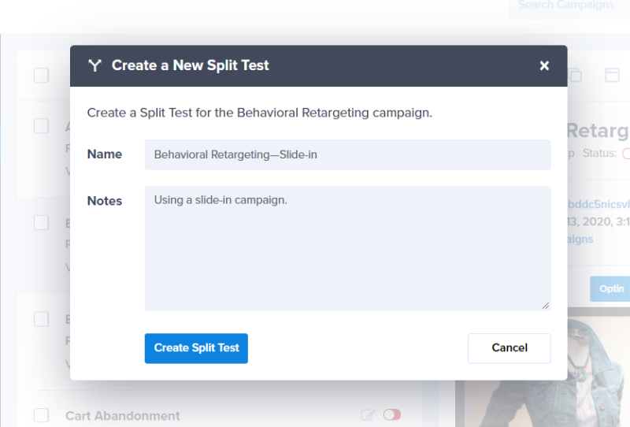Click the 'Create a New Split Test' title text

click(191, 65)
